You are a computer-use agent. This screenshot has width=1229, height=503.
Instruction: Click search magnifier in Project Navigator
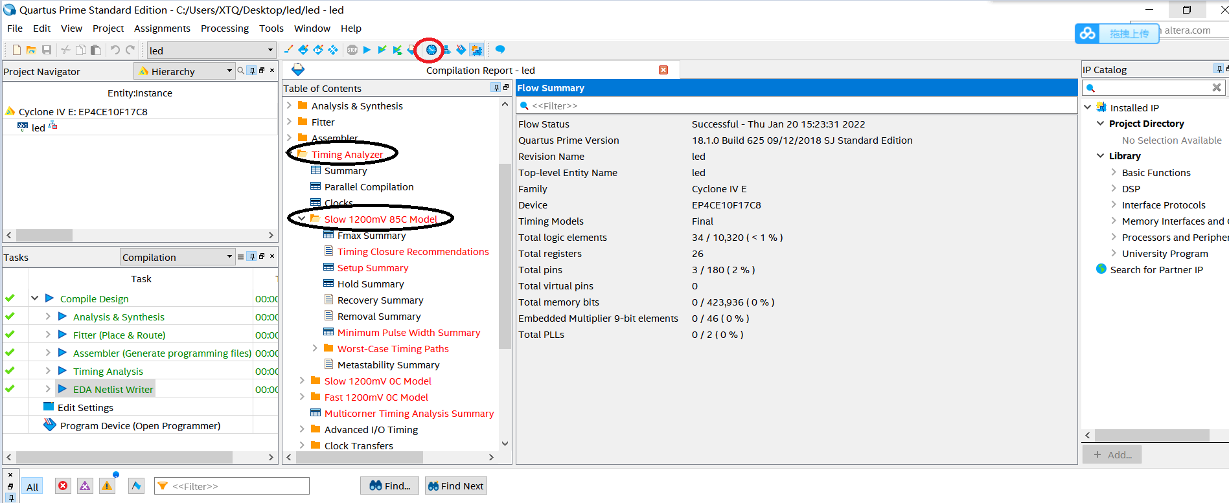(x=241, y=71)
